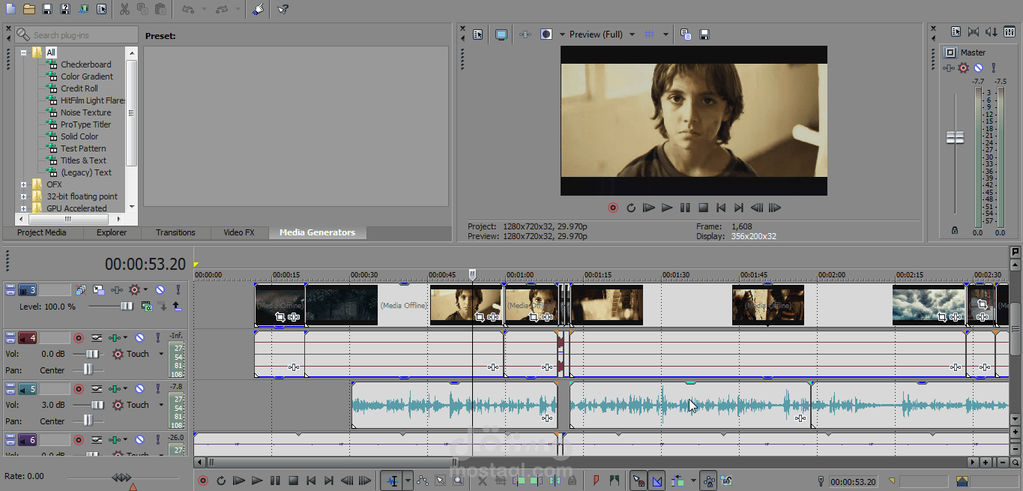Open Track FX on audio track 4
The width and height of the screenshot is (1023, 491).
point(115,338)
